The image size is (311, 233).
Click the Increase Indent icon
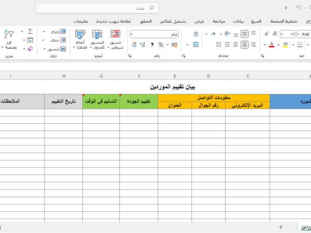[x=219, y=45]
